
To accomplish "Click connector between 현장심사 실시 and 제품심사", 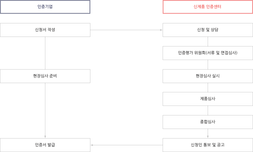I will pyautogui.click(x=208, y=88).
